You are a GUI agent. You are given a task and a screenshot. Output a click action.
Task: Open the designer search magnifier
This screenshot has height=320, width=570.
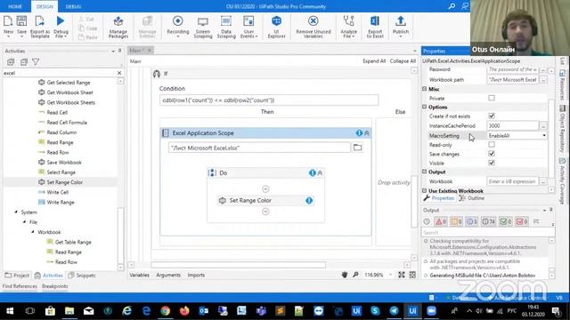[x=355, y=275]
